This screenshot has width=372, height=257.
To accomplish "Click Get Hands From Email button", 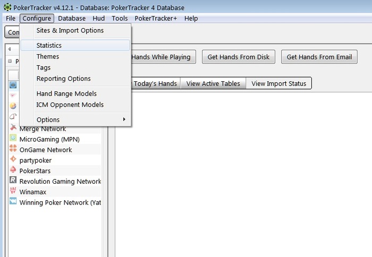I will point(319,57).
